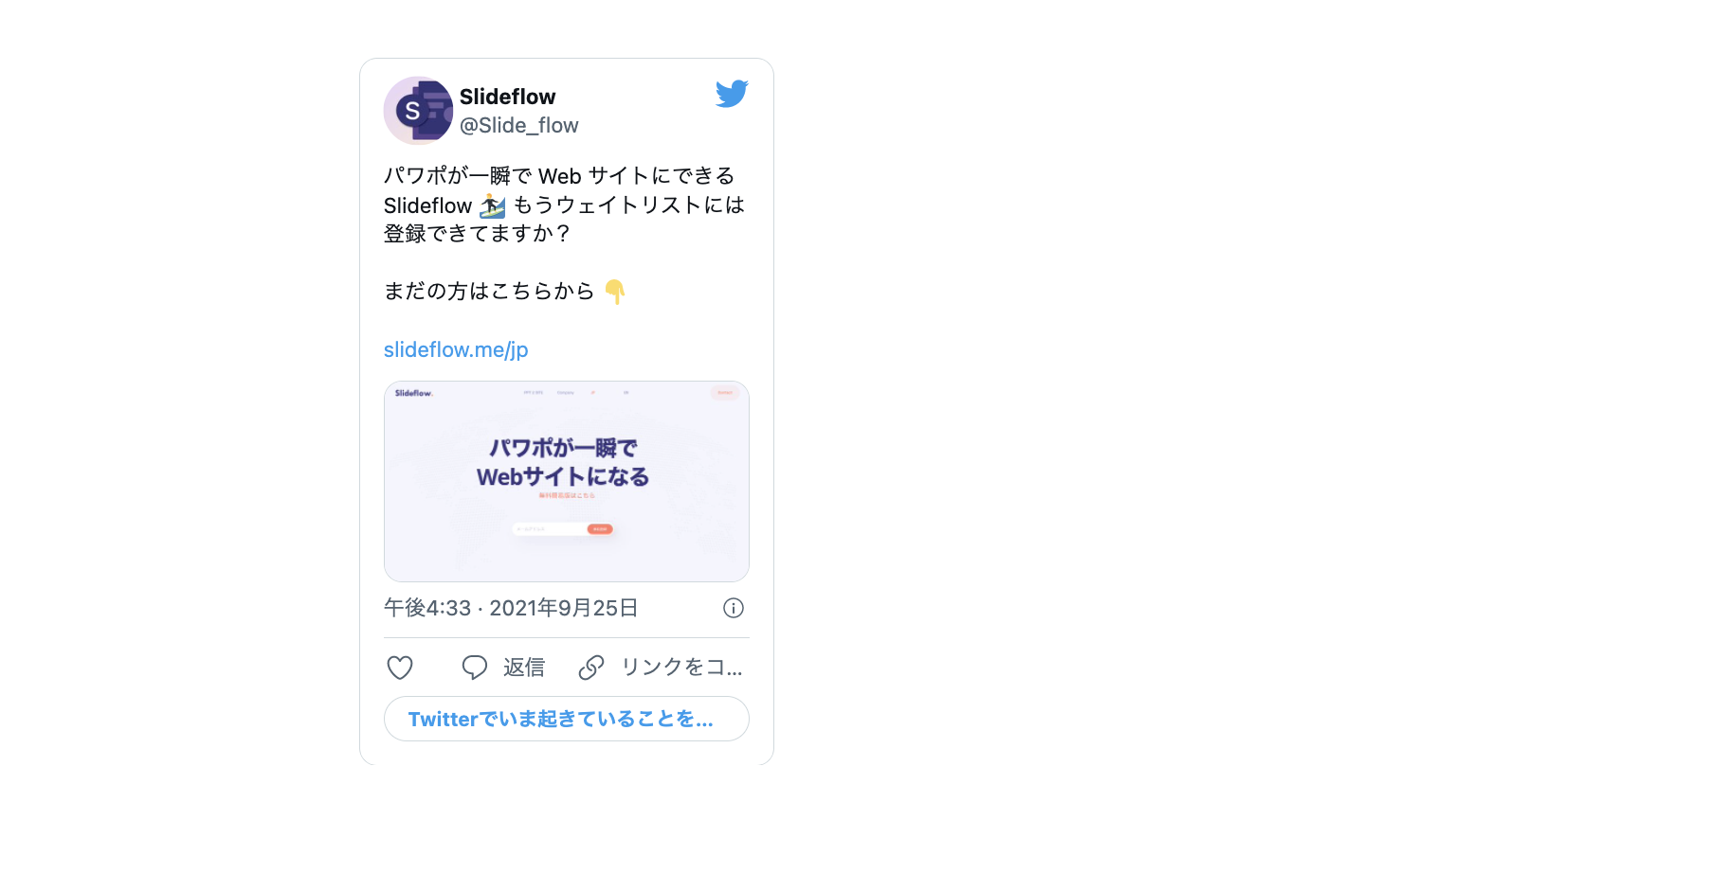Image resolution: width=1723 pixels, height=873 pixels.
Task: Follow the slideflow.me/jp link
Action: [456, 349]
